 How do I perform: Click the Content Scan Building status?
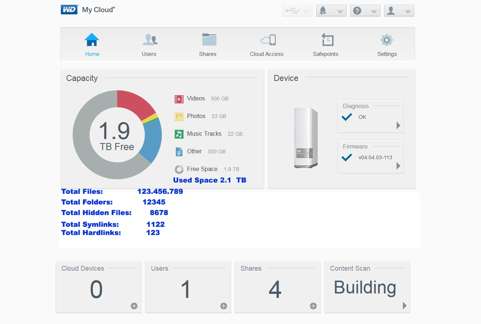coord(365,288)
